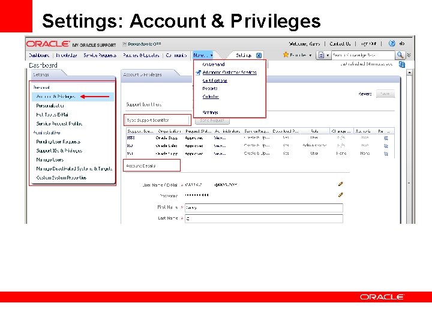
Task: Click the Help question mark icon
Action: 392,43
